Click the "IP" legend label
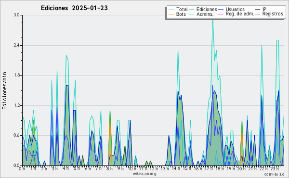Viewport: 289px width, 178px height. (264, 9)
